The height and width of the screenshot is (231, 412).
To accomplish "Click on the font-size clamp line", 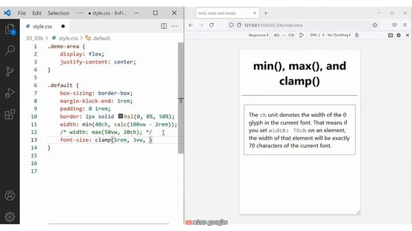I will tap(106, 140).
